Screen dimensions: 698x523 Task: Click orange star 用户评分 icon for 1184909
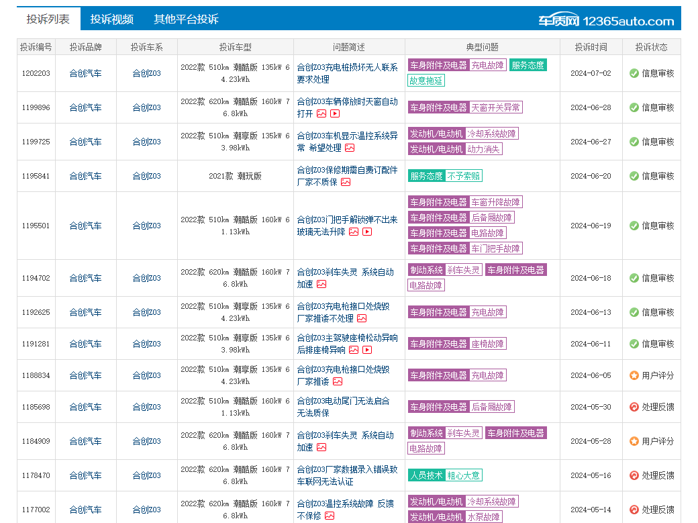pyautogui.click(x=634, y=442)
